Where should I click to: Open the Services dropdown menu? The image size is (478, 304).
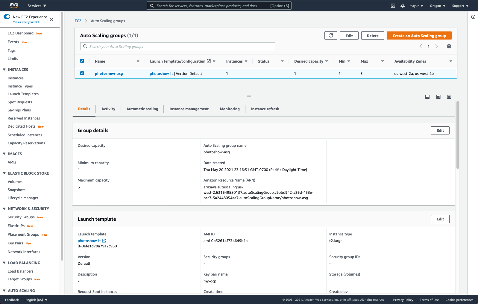(37, 6)
